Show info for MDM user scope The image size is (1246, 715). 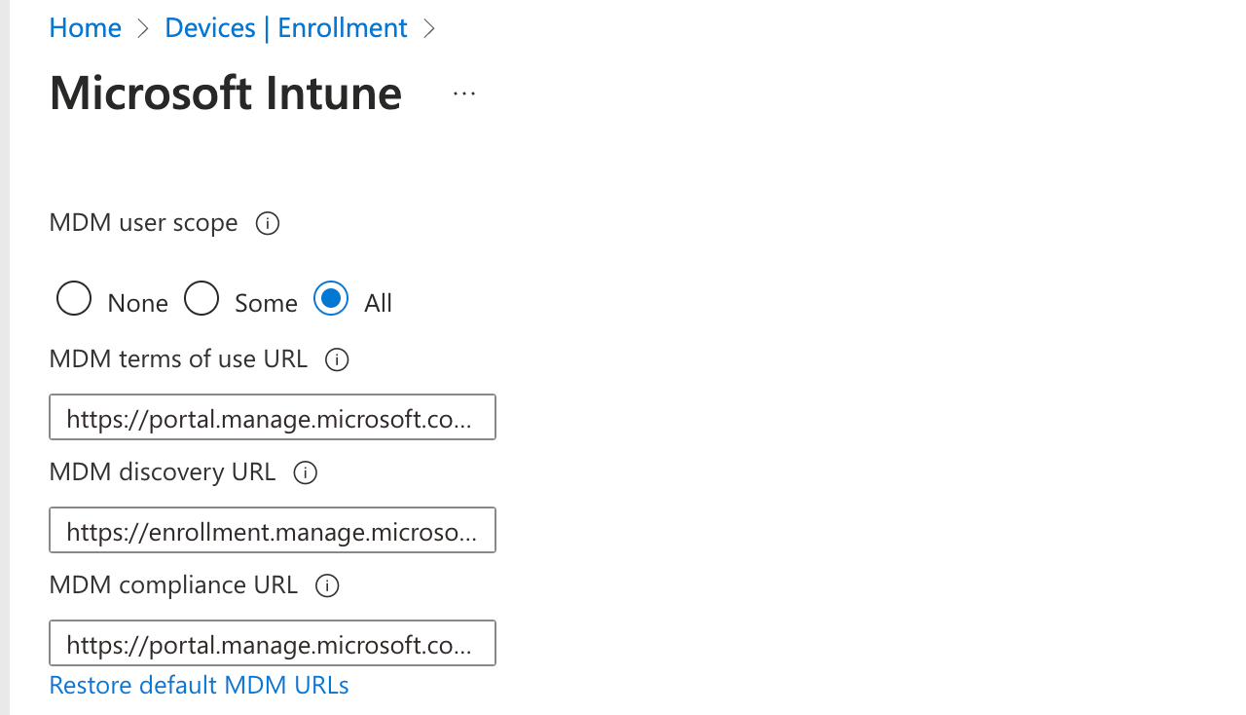(x=268, y=224)
